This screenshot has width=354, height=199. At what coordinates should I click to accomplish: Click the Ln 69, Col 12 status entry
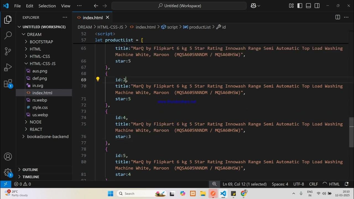(245, 184)
